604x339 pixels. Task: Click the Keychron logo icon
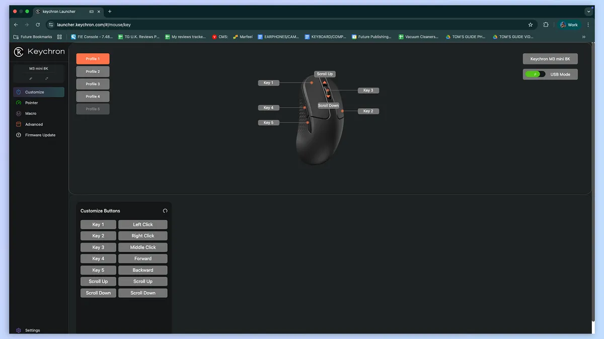[19, 52]
